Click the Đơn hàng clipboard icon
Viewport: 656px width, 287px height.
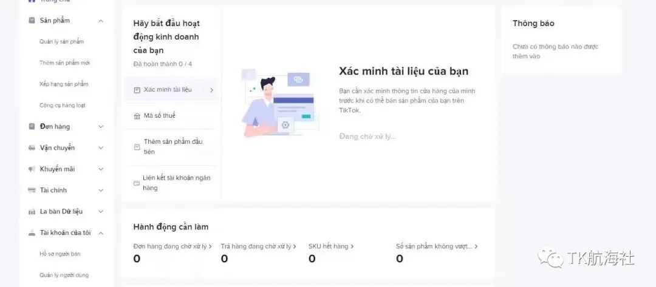coord(32,126)
